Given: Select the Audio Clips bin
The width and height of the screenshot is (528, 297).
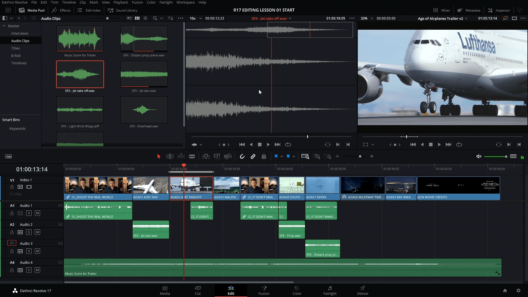Looking at the screenshot, I should tap(20, 40).
